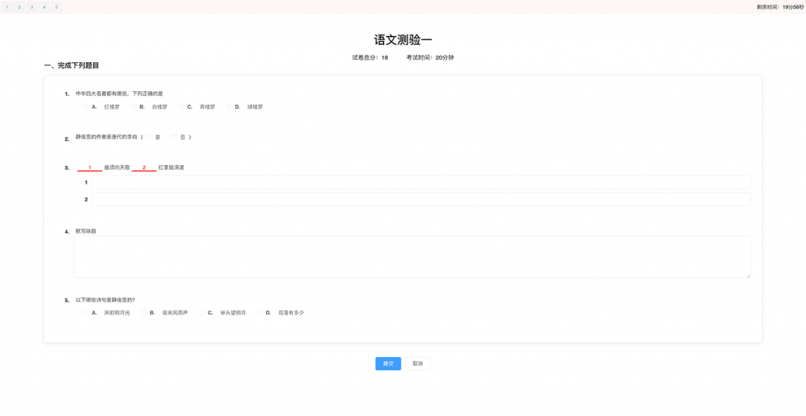Jump to question 5 navigation button

pos(57,7)
